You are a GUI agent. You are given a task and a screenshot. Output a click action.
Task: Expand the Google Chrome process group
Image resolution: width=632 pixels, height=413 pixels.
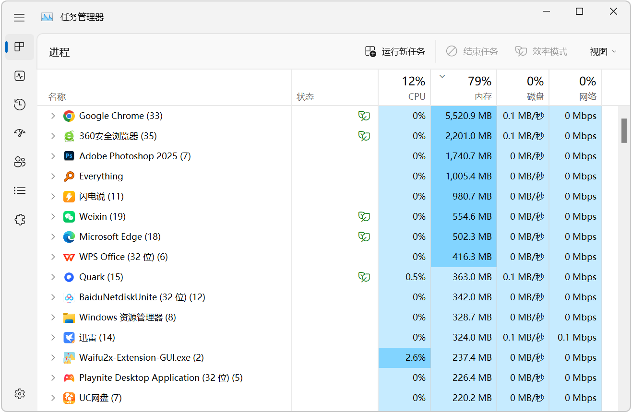pos(53,116)
